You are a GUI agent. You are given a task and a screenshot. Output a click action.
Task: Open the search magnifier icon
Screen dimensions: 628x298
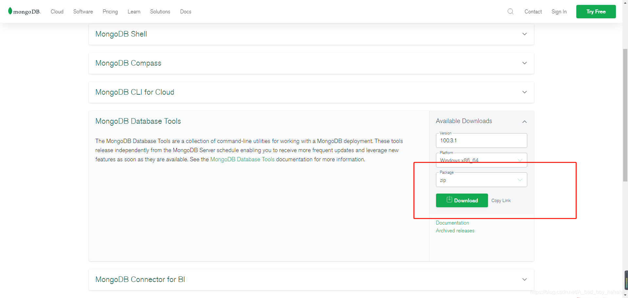coord(510,11)
